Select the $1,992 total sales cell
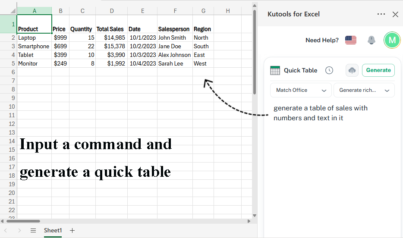 (x=112, y=63)
